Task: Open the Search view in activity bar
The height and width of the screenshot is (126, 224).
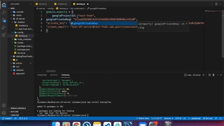Action: (4, 13)
